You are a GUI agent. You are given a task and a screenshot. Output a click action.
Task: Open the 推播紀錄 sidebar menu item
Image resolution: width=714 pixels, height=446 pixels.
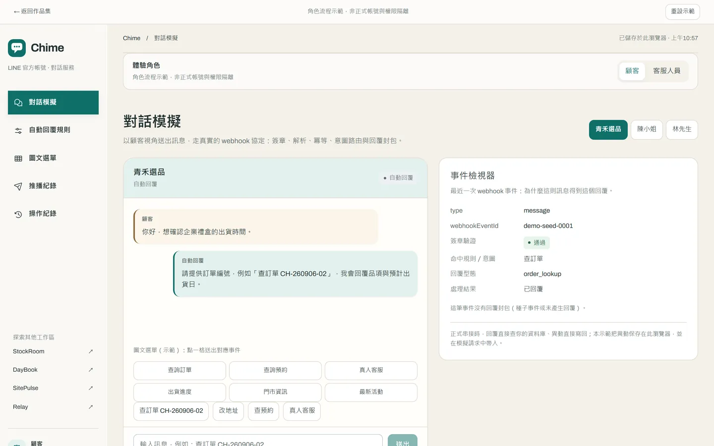coord(53,186)
